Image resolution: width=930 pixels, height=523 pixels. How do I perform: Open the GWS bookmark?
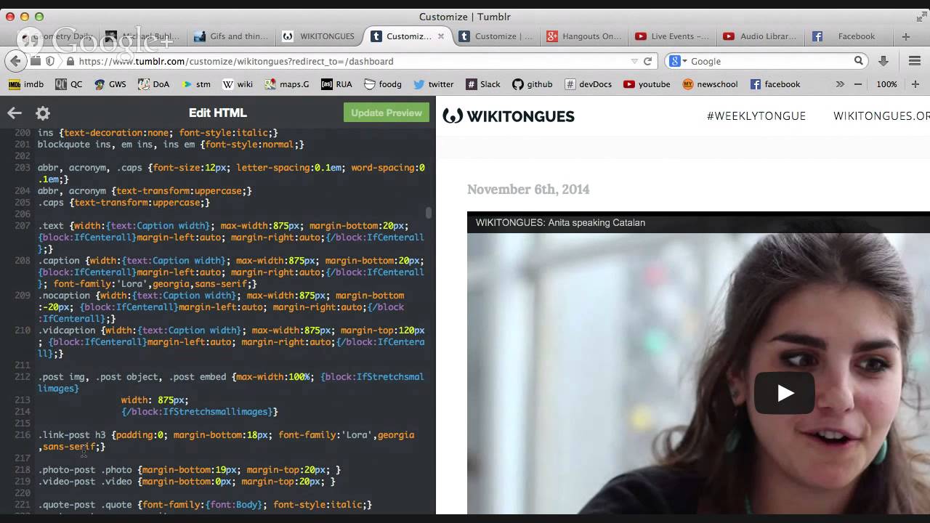click(110, 84)
